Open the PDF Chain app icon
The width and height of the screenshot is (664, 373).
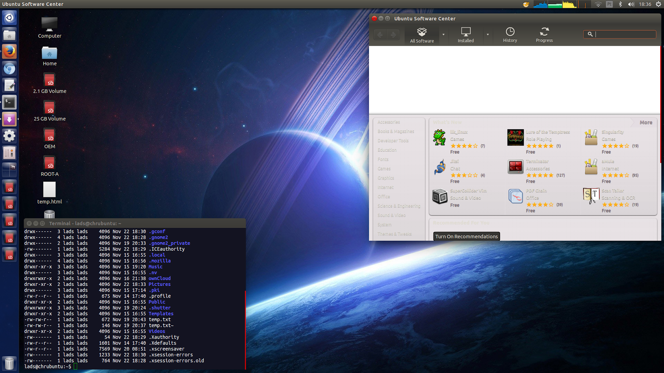515,196
